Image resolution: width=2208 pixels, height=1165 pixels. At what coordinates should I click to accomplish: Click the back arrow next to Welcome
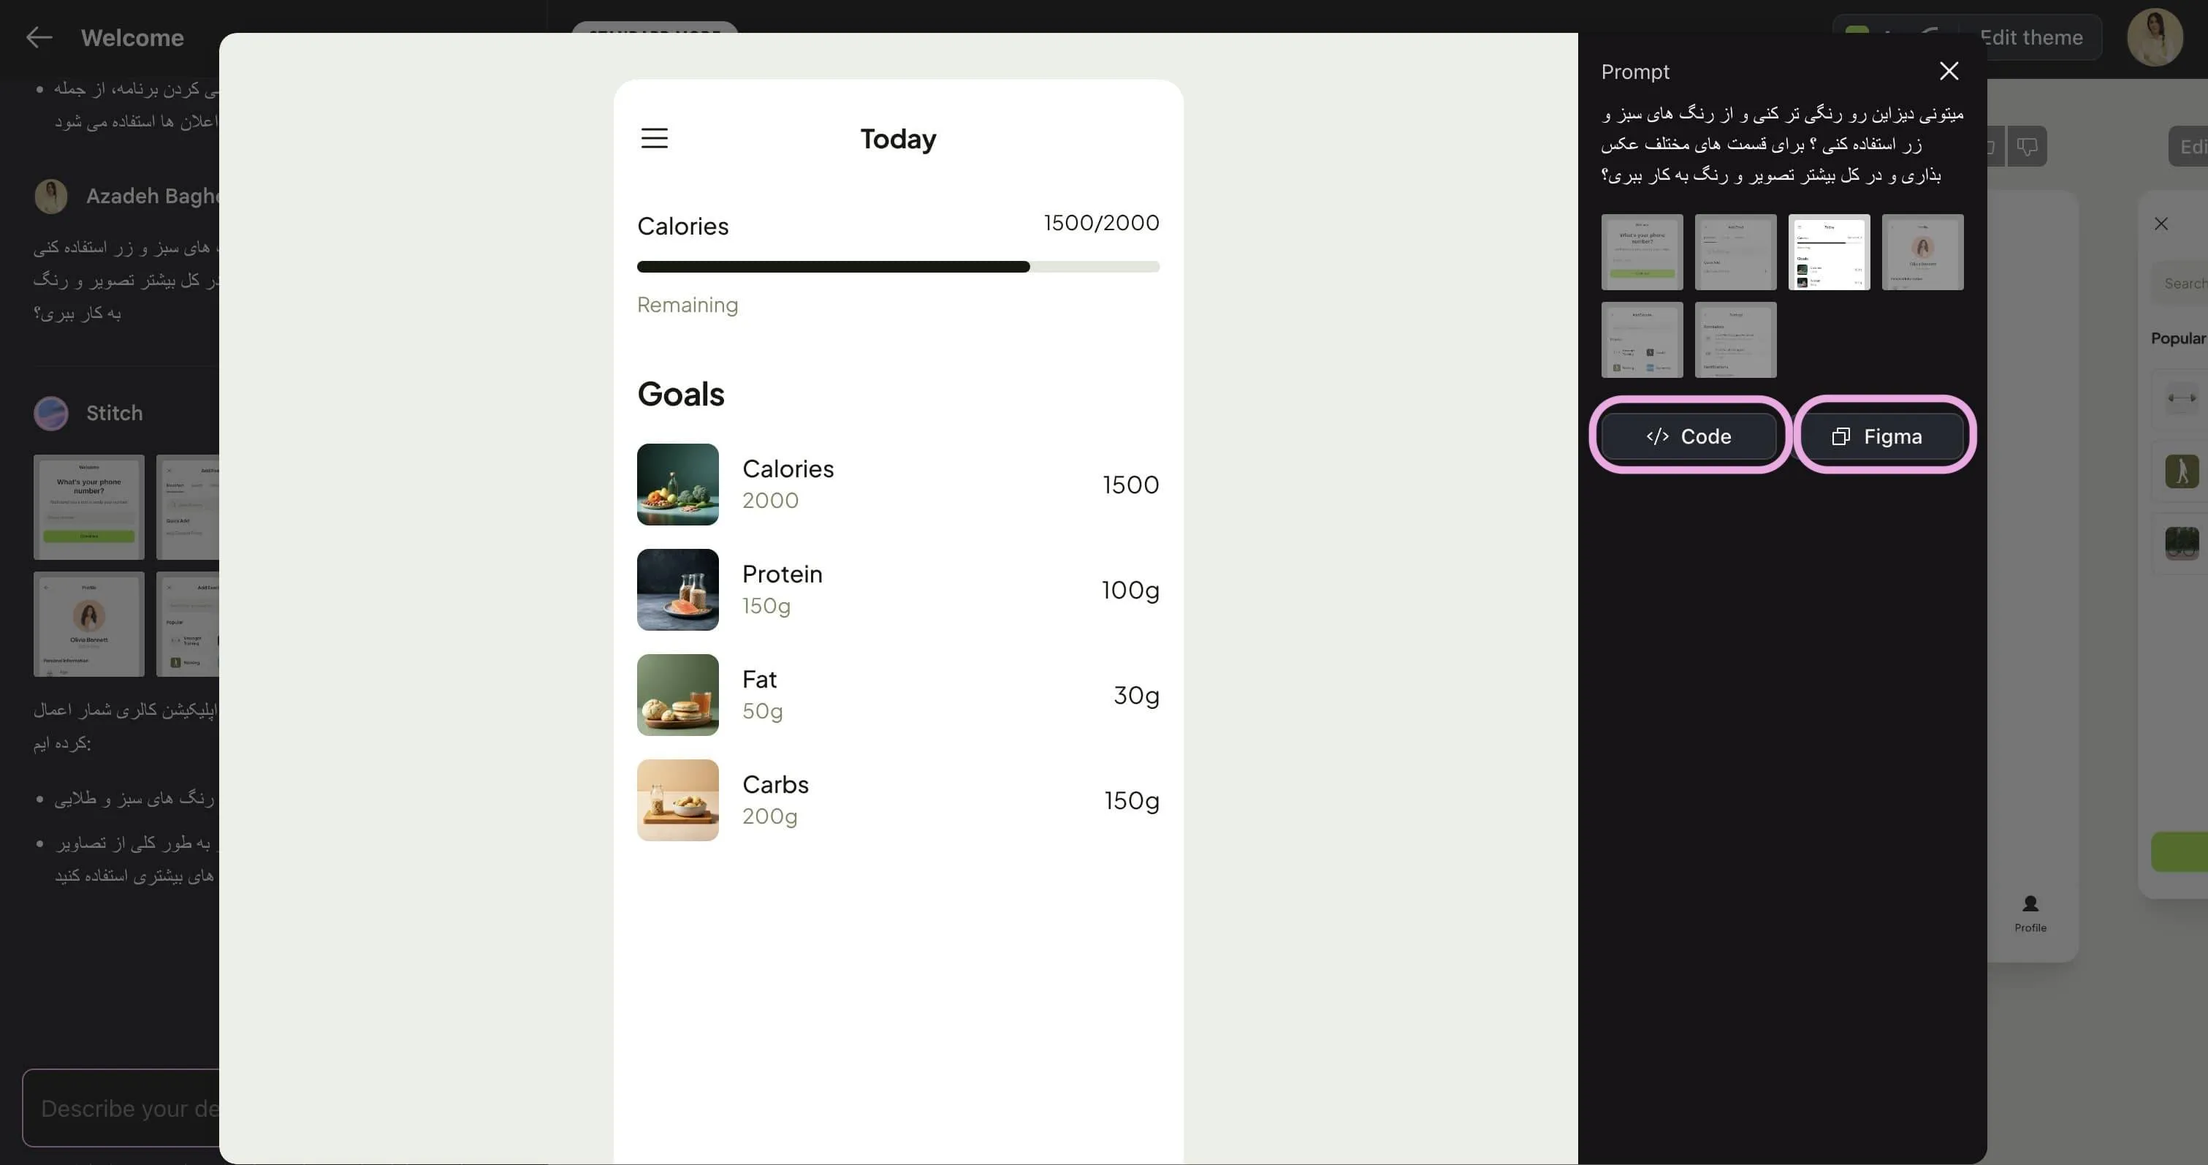pyautogui.click(x=39, y=37)
